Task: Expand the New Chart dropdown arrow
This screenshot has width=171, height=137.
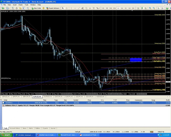Action: tap(4, 8)
